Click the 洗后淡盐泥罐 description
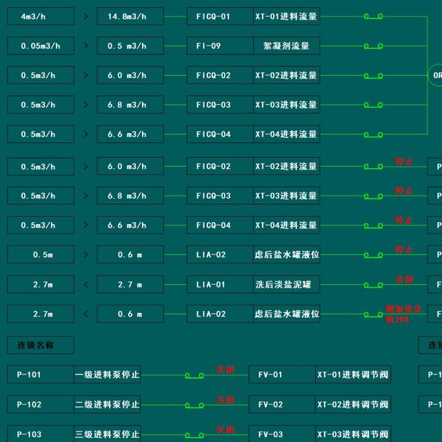 pos(286,284)
